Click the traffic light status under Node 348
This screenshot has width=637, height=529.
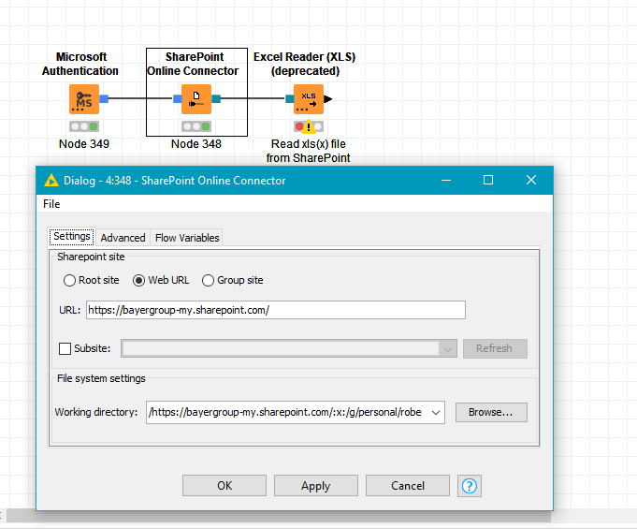tap(196, 126)
